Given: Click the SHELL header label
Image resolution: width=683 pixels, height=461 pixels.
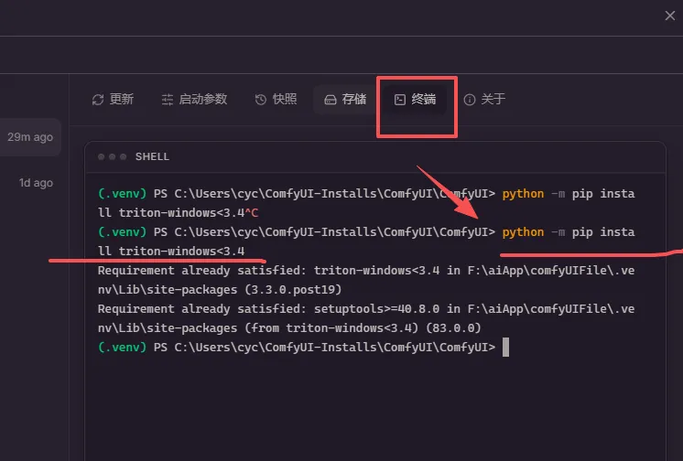Looking at the screenshot, I should tap(152, 156).
